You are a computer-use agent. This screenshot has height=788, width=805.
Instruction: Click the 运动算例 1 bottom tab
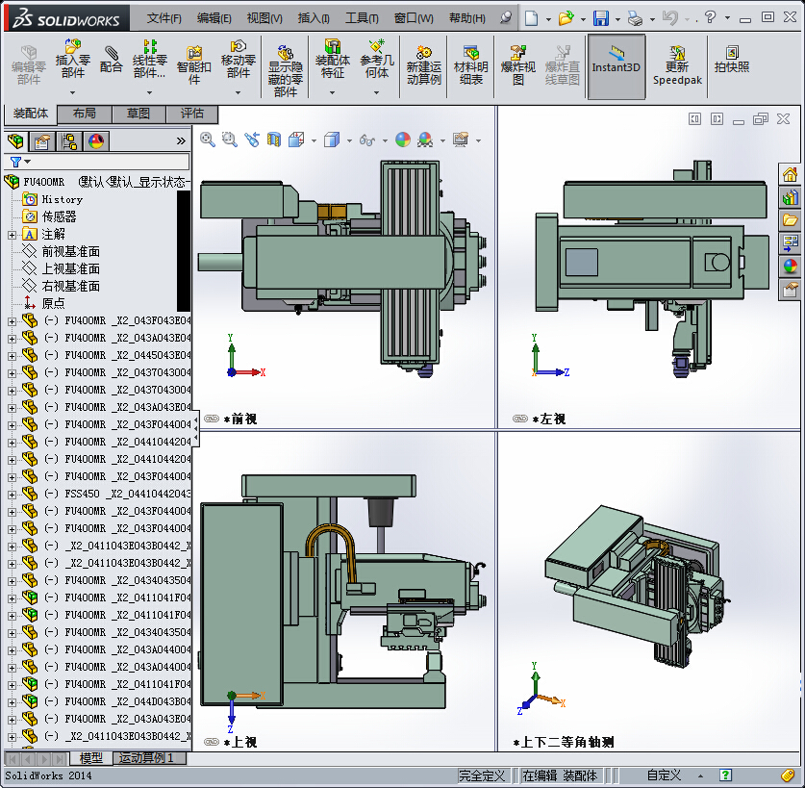(x=149, y=758)
